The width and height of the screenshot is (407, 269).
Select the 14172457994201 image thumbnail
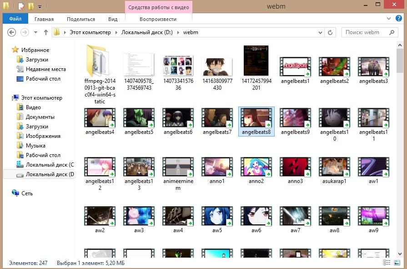coord(256,61)
